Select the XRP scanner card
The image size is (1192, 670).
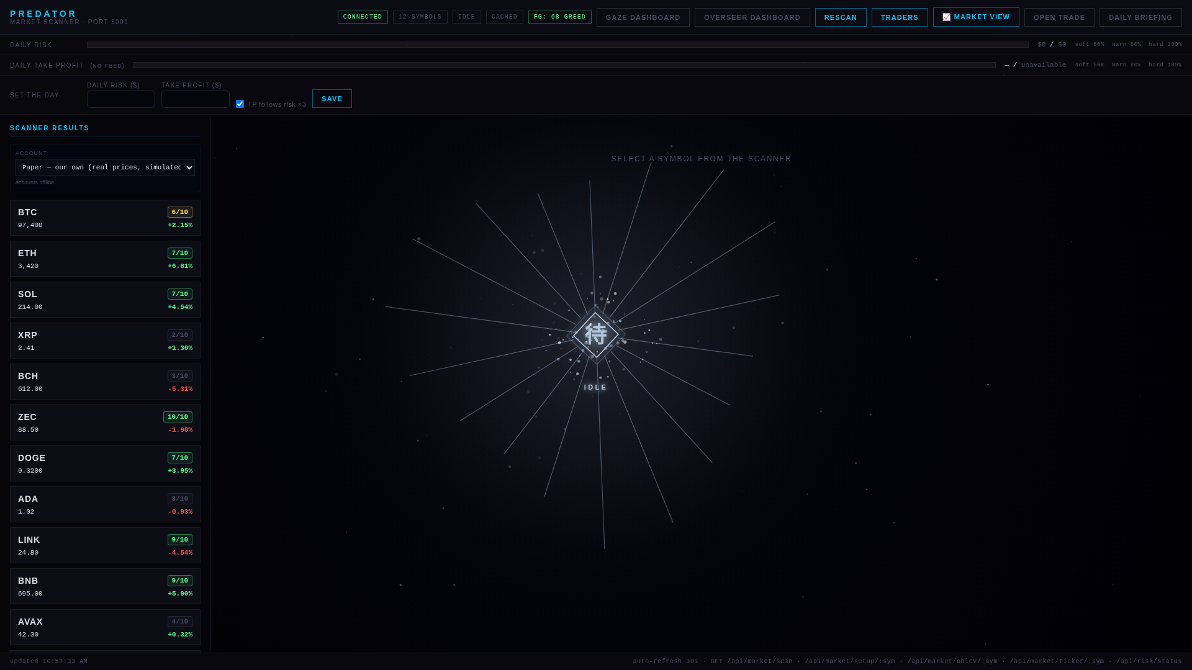point(105,341)
